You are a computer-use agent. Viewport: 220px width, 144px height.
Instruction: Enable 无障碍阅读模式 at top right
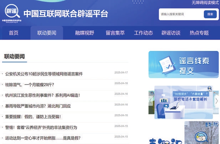pos(205,2)
